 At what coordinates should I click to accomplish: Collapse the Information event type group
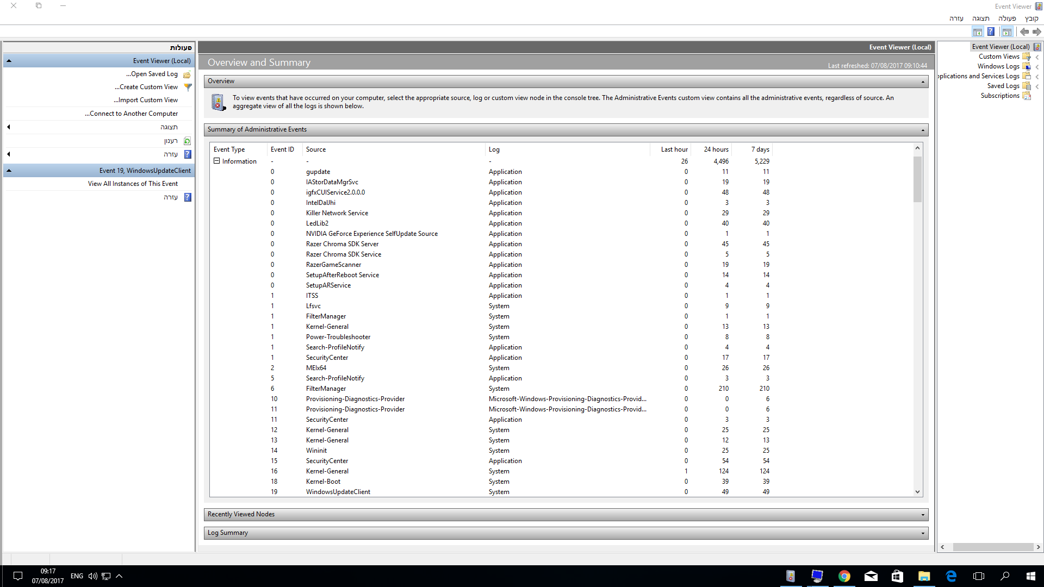pyautogui.click(x=216, y=161)
